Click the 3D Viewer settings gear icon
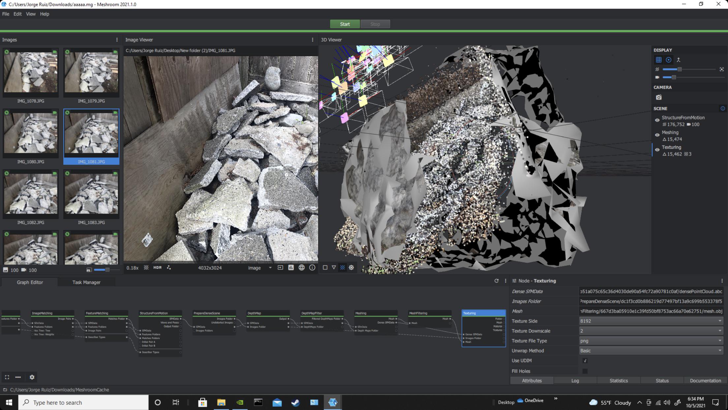728x410 pixels. 351,268
